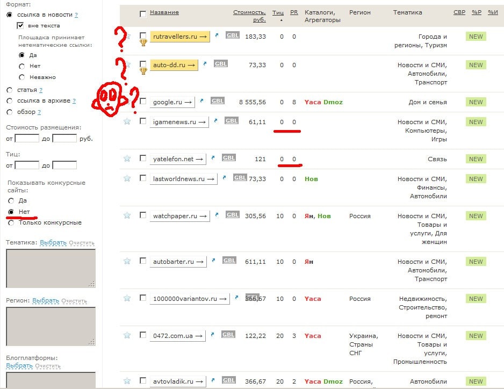The image size is (504, 389).
Task: Sort table by PR column
Action: tap(294, 12)
